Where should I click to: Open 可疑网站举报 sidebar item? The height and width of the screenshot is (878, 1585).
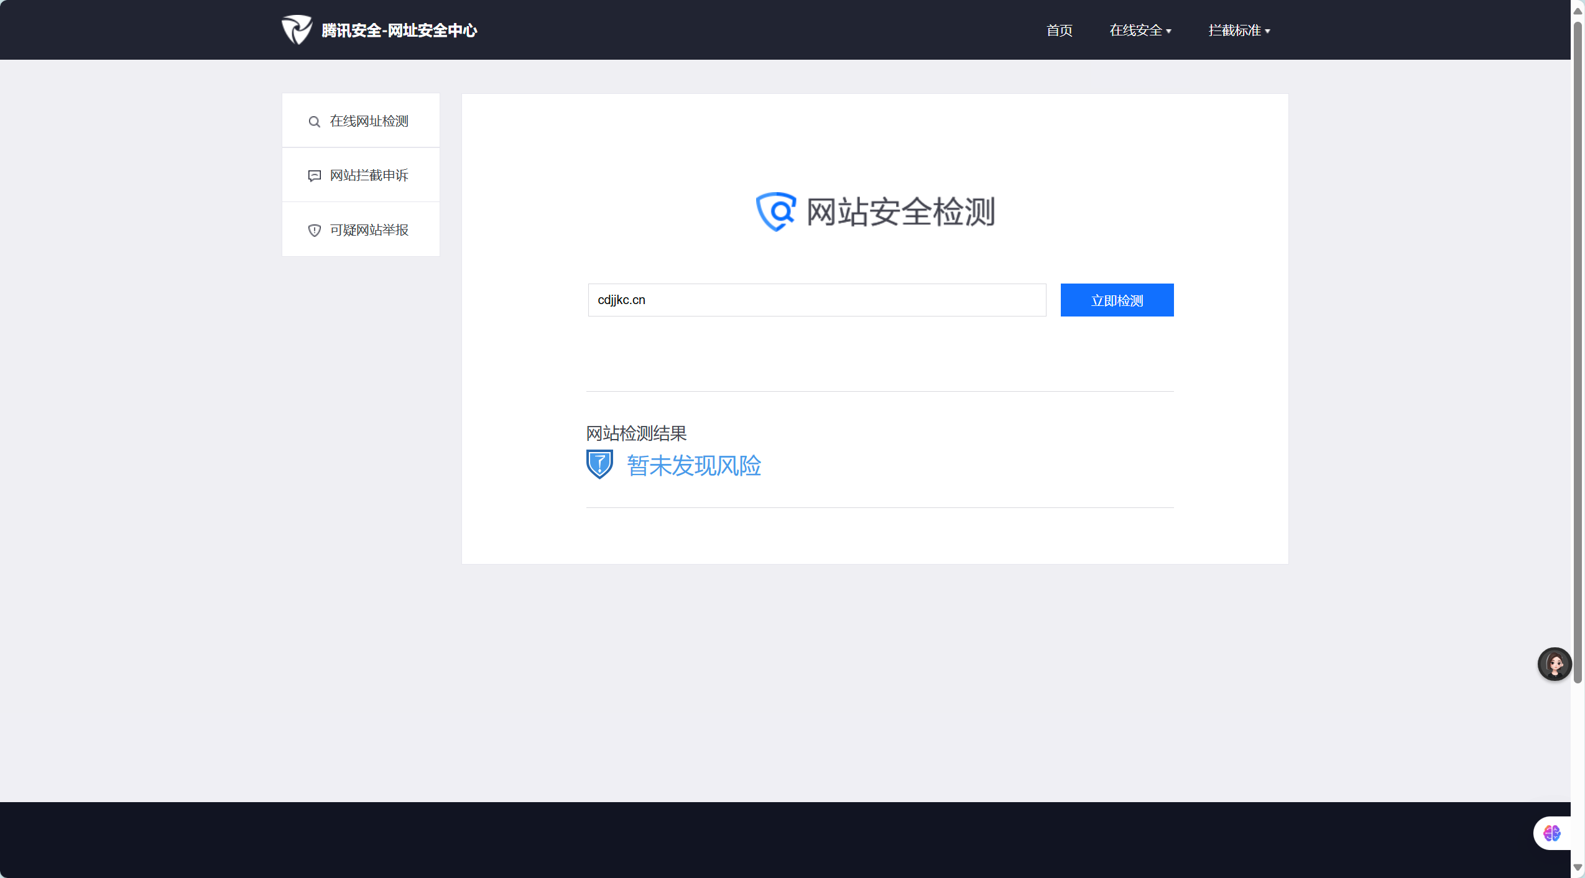point(369,230)
